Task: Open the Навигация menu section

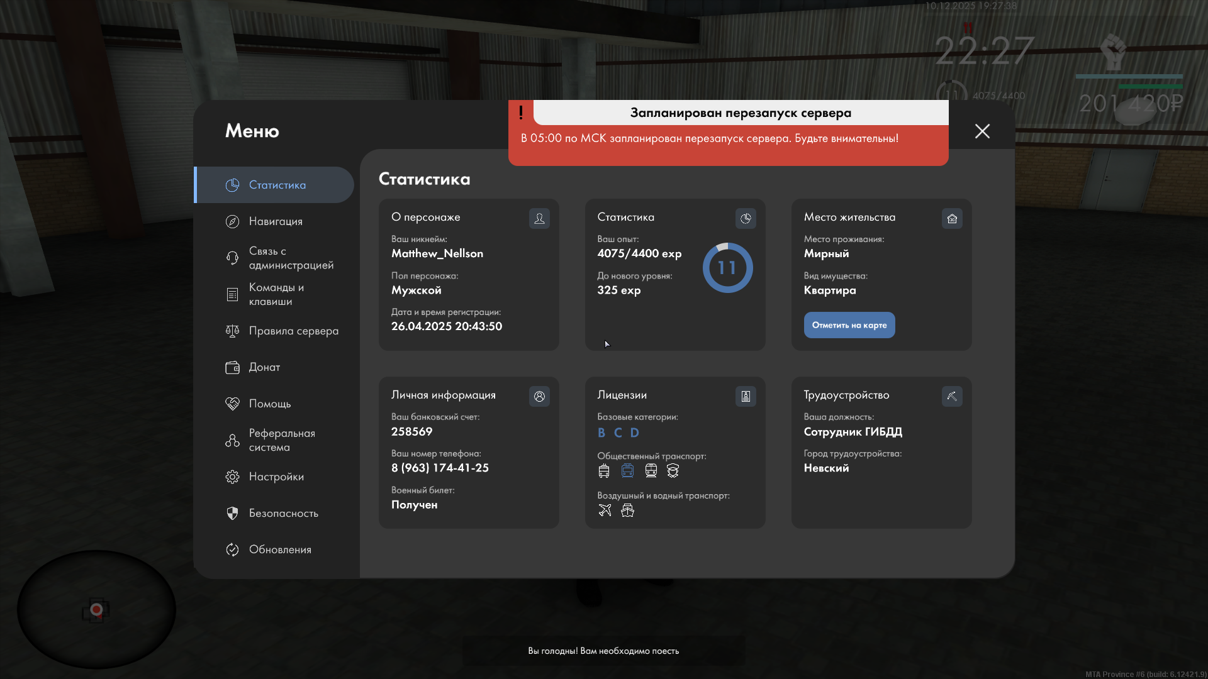Action: [x=276, y=221]
